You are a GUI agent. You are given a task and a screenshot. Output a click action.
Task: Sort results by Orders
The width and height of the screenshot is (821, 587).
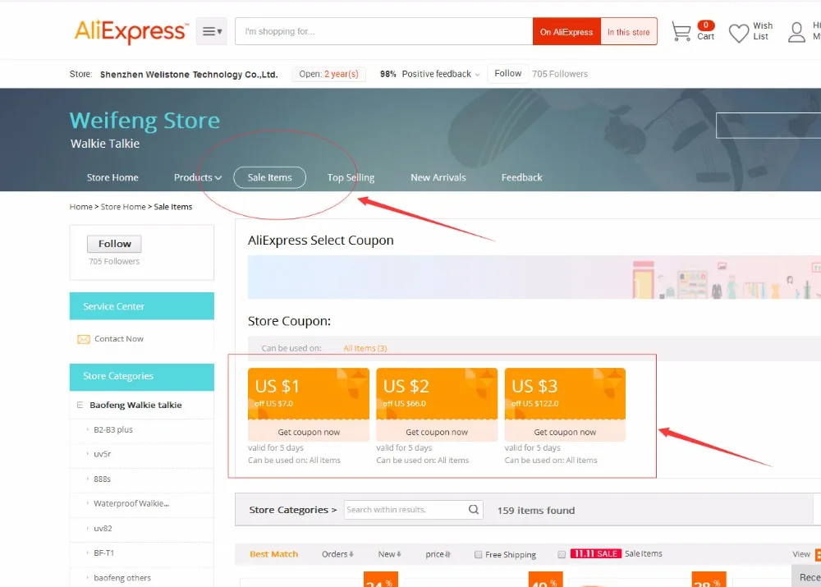pyautogui.click(x=337, y=554)
